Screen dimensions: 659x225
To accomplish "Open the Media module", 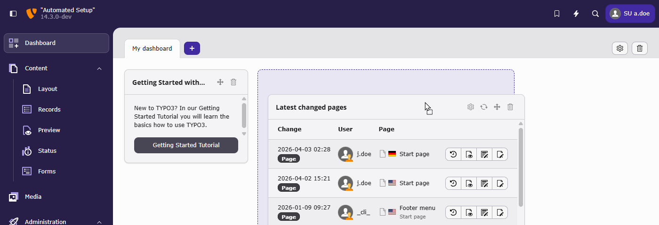I will [56, 197].
